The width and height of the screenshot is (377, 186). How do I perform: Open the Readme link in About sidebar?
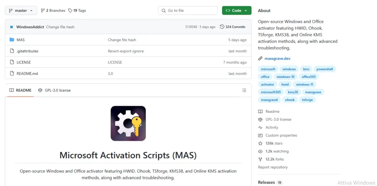click(x=272, y=112)
